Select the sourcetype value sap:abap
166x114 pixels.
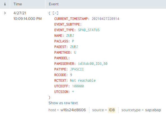(153, 110)
